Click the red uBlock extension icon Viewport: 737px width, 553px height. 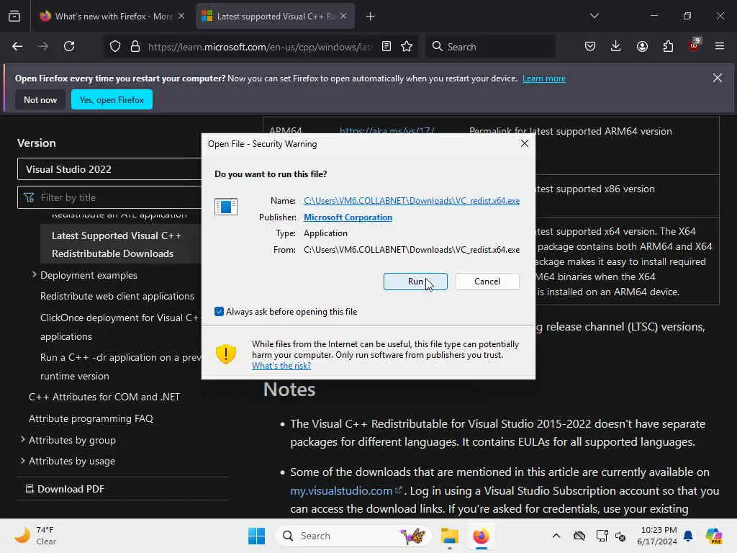coord(694,45)
